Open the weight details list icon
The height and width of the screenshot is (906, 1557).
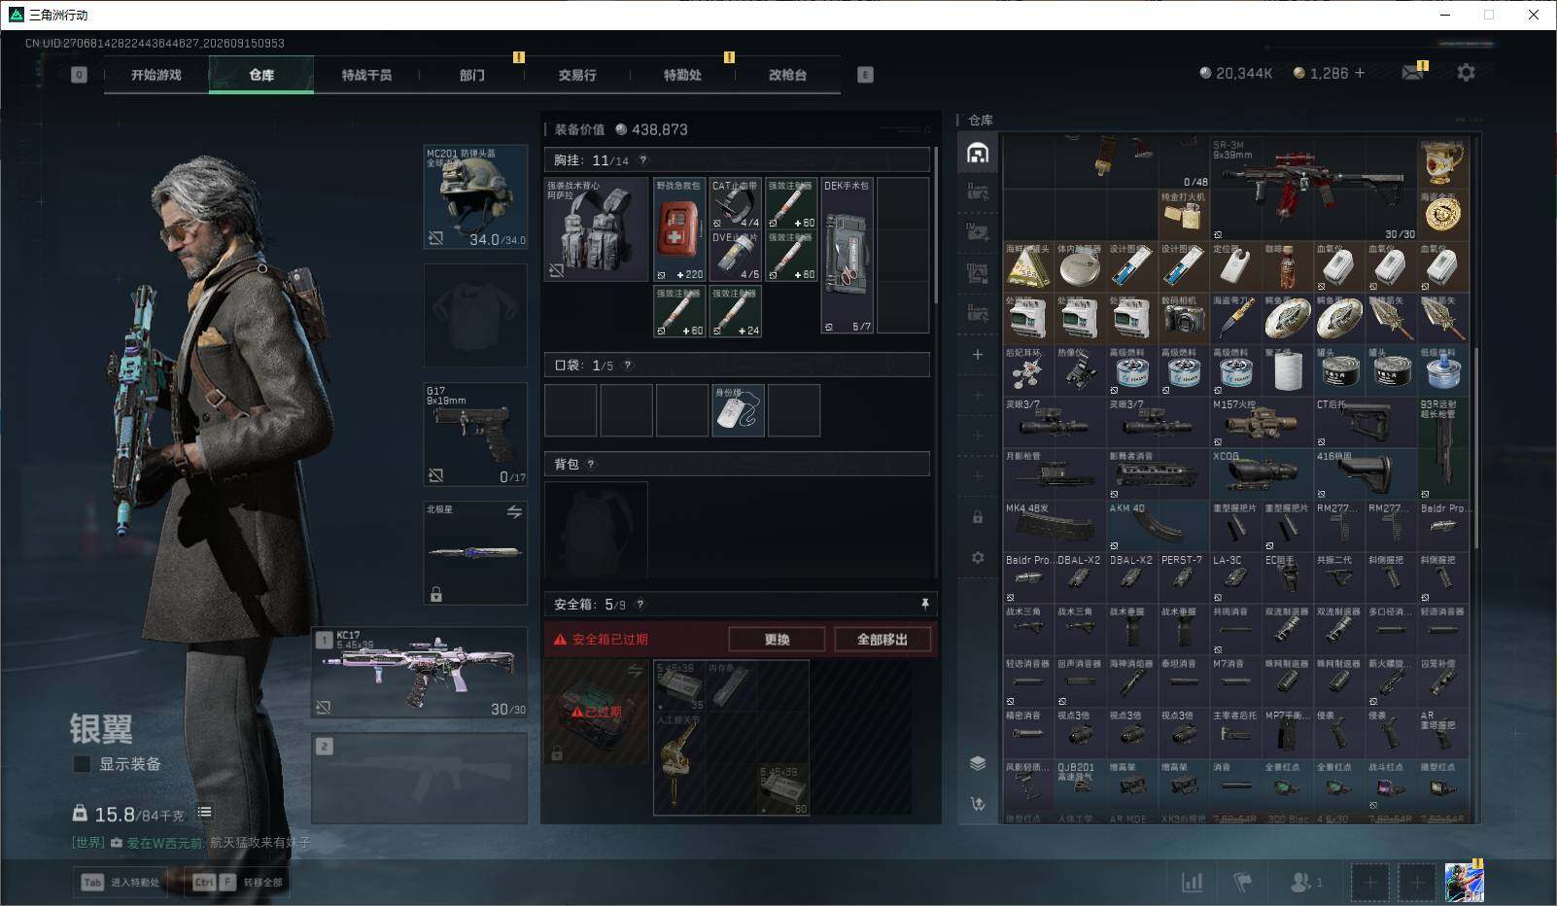[x=204, y=813]
